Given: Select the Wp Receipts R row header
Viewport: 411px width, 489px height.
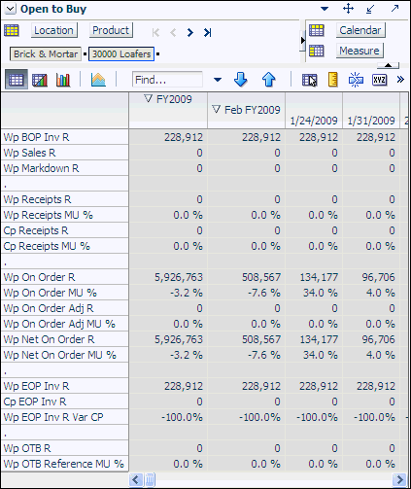Looking at the screenshot, I should tap(65, 199).
